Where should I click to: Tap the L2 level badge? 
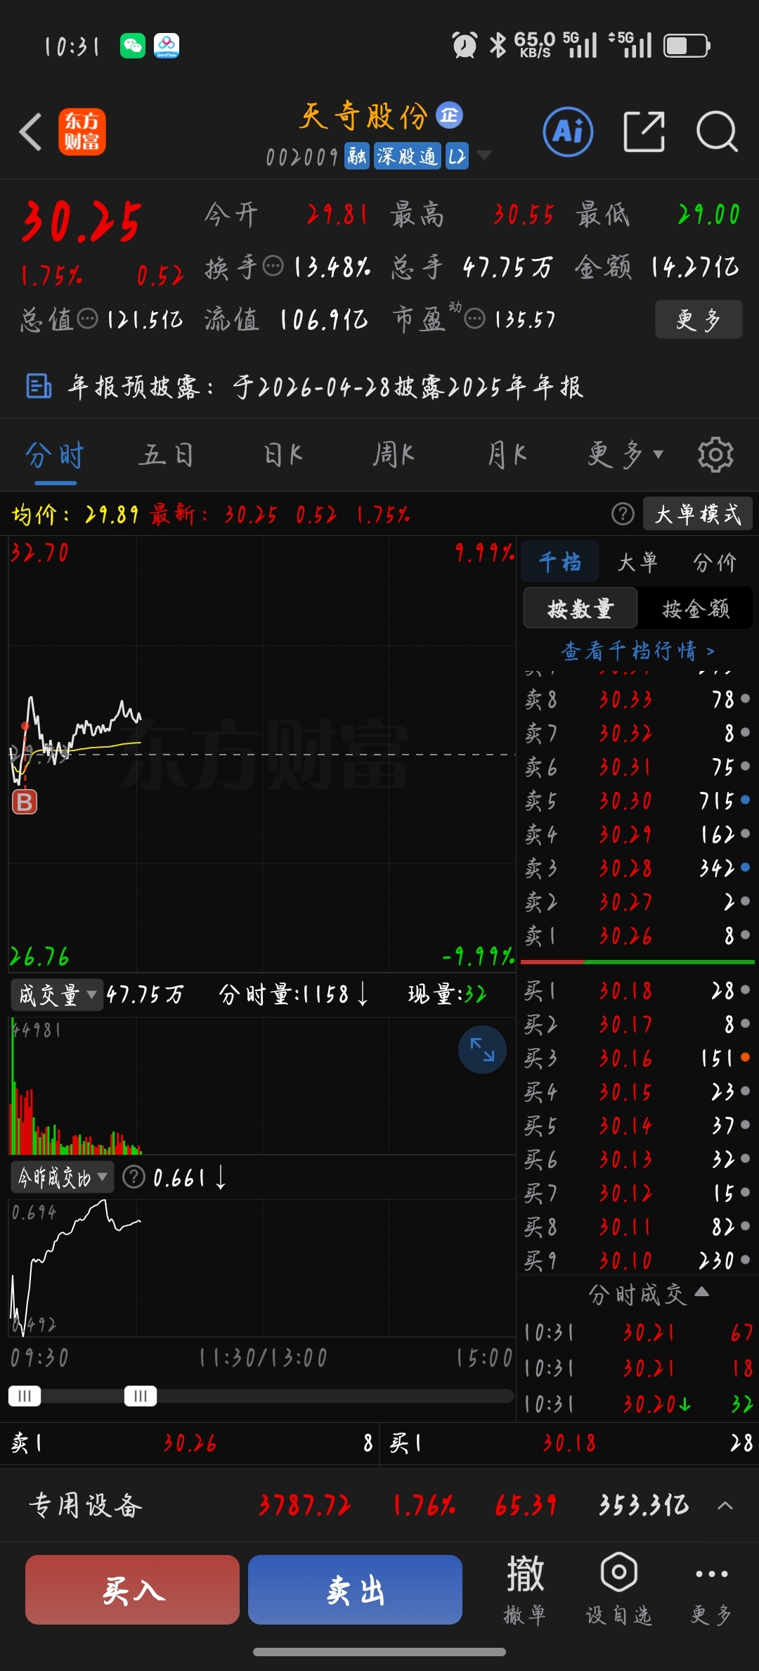(457, 156)
